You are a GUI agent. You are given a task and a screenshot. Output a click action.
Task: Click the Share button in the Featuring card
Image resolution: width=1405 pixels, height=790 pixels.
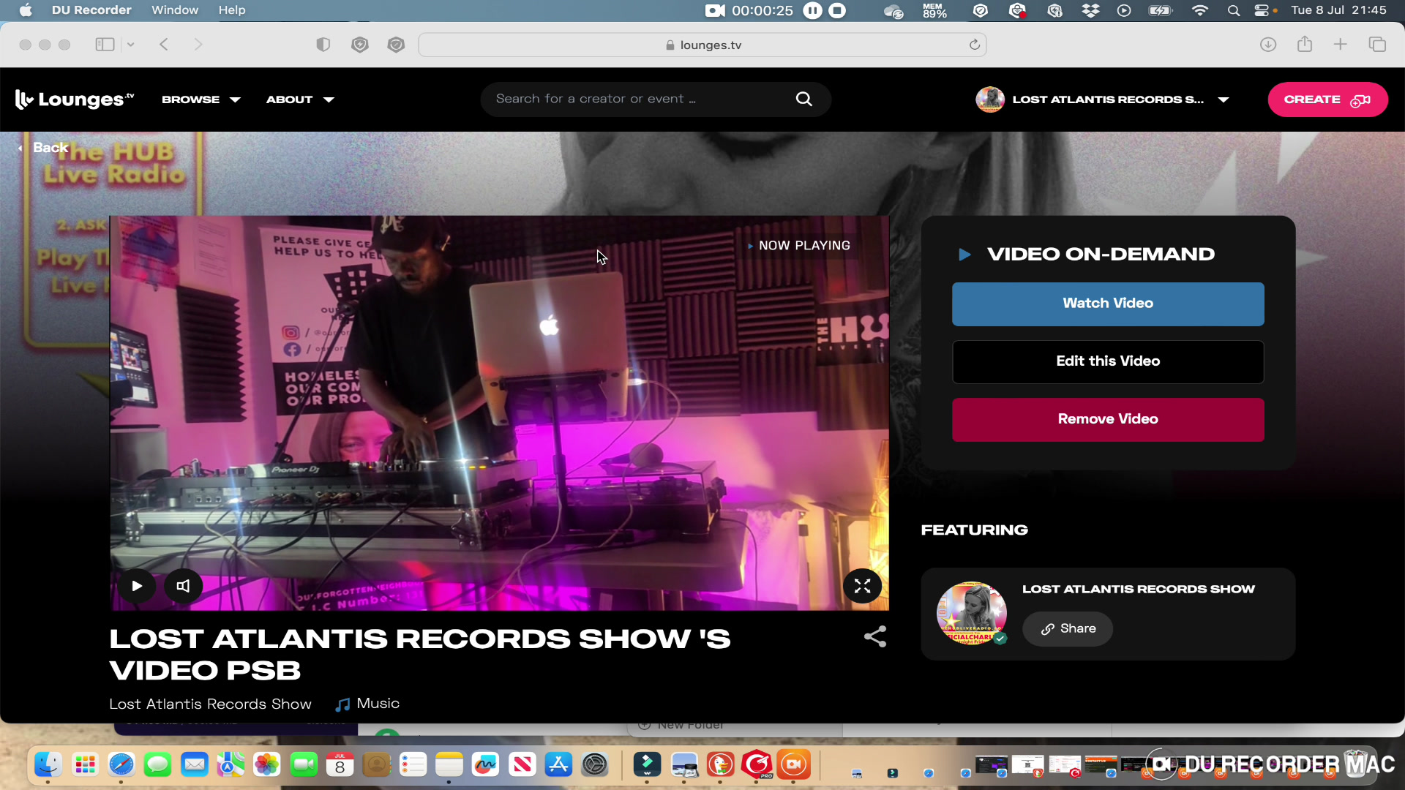[x=1068, y=629]
